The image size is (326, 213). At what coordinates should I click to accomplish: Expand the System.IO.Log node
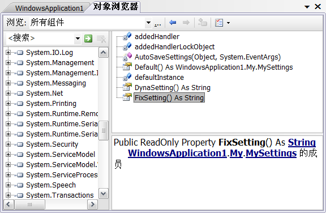(x=8, y=53)
